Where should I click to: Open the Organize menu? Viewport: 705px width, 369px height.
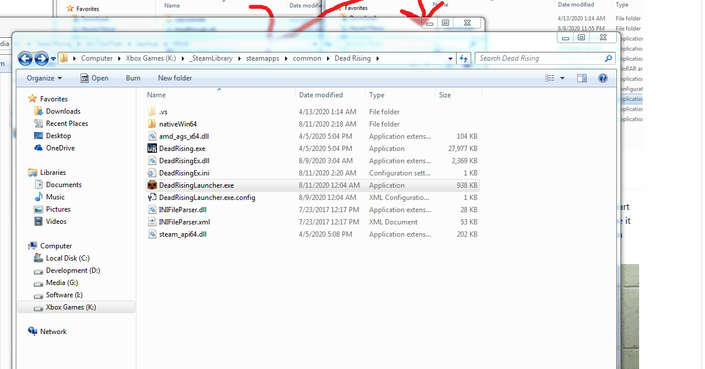[x=44, y=78]
